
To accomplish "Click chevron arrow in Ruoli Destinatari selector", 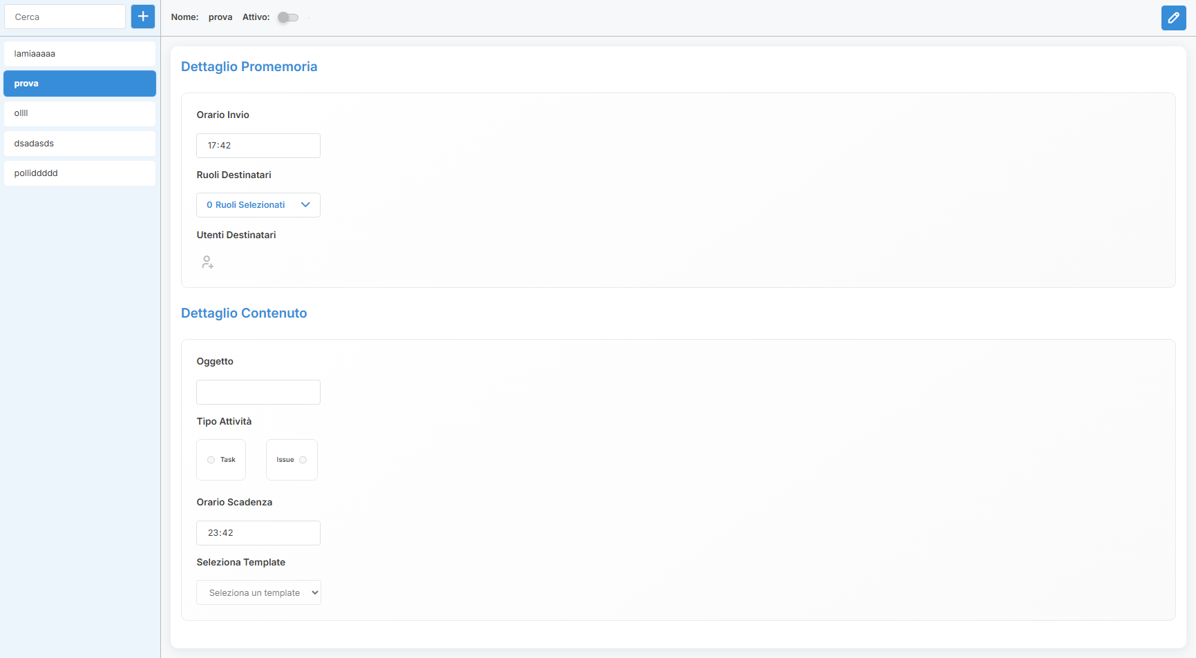I will 305,205.
